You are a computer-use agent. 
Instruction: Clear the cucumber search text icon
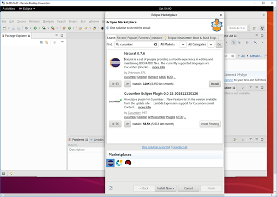(155, 44)
